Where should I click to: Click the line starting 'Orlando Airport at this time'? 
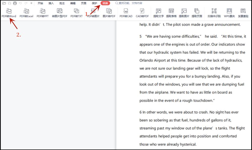pos(191,60)
